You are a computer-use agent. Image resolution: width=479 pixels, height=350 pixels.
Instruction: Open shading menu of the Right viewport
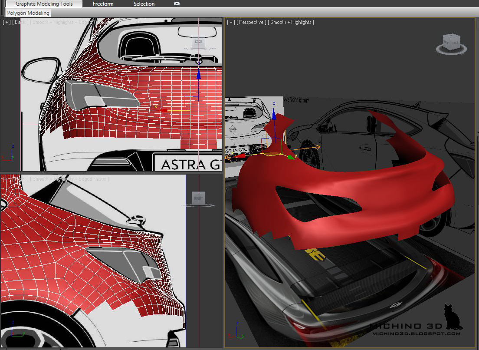(69, 179)
